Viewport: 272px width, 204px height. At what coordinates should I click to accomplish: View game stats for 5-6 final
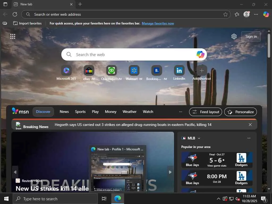[217, 166]
